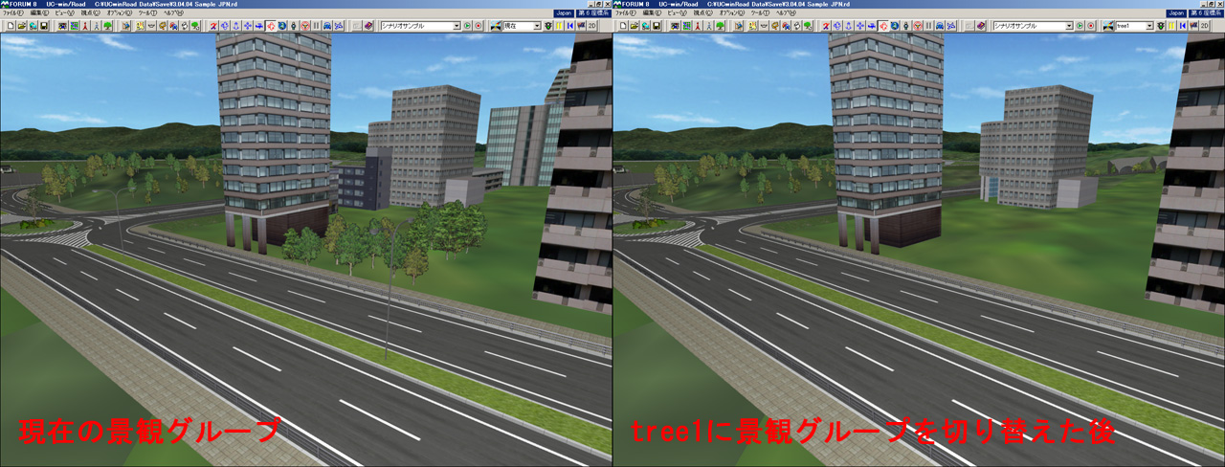Screen dimensions: 1225x467
Task: Open ツール menu in tree1 window
Action: (x=760, y=13)
